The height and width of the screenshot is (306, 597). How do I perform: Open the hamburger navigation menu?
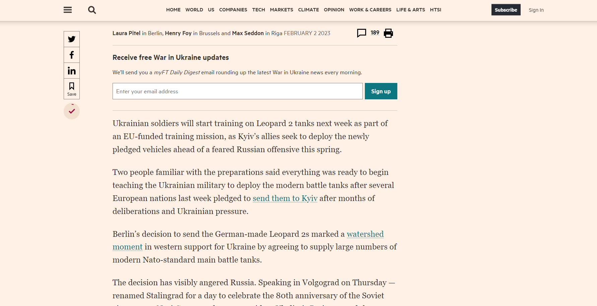68,10
